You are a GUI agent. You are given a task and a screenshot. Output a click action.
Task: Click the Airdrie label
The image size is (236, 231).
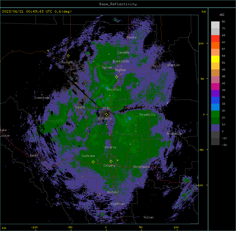coord(110,147)
